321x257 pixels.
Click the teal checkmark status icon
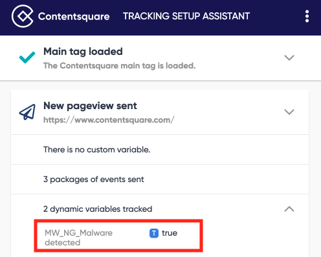27,57
